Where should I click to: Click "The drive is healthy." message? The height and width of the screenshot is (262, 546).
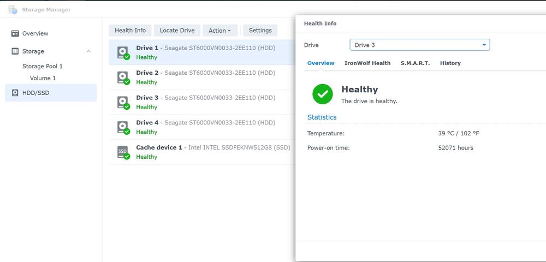point(369,101)
